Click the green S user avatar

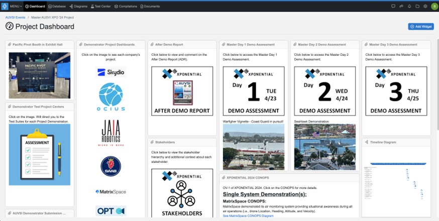pos(434,6)
